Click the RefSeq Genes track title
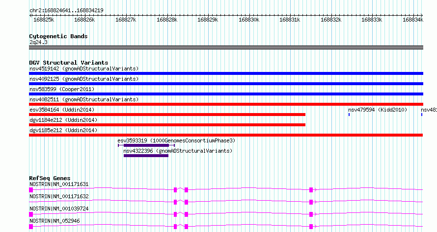The height and width of the screenshot is (232, 437). click(50, 178)
